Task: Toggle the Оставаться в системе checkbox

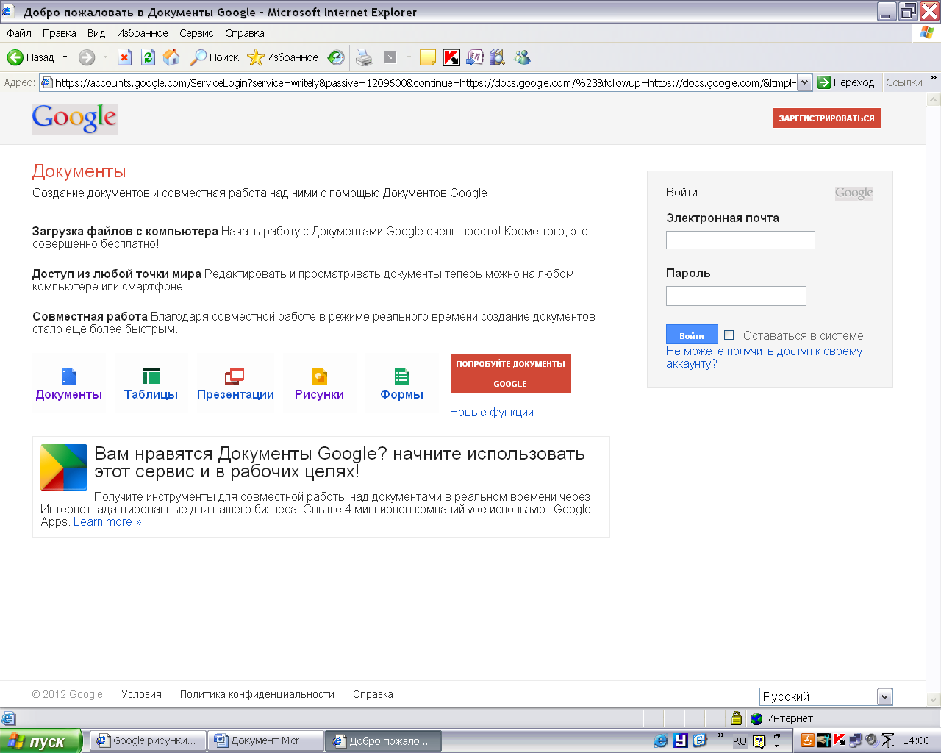Action: tap(729, 335)
